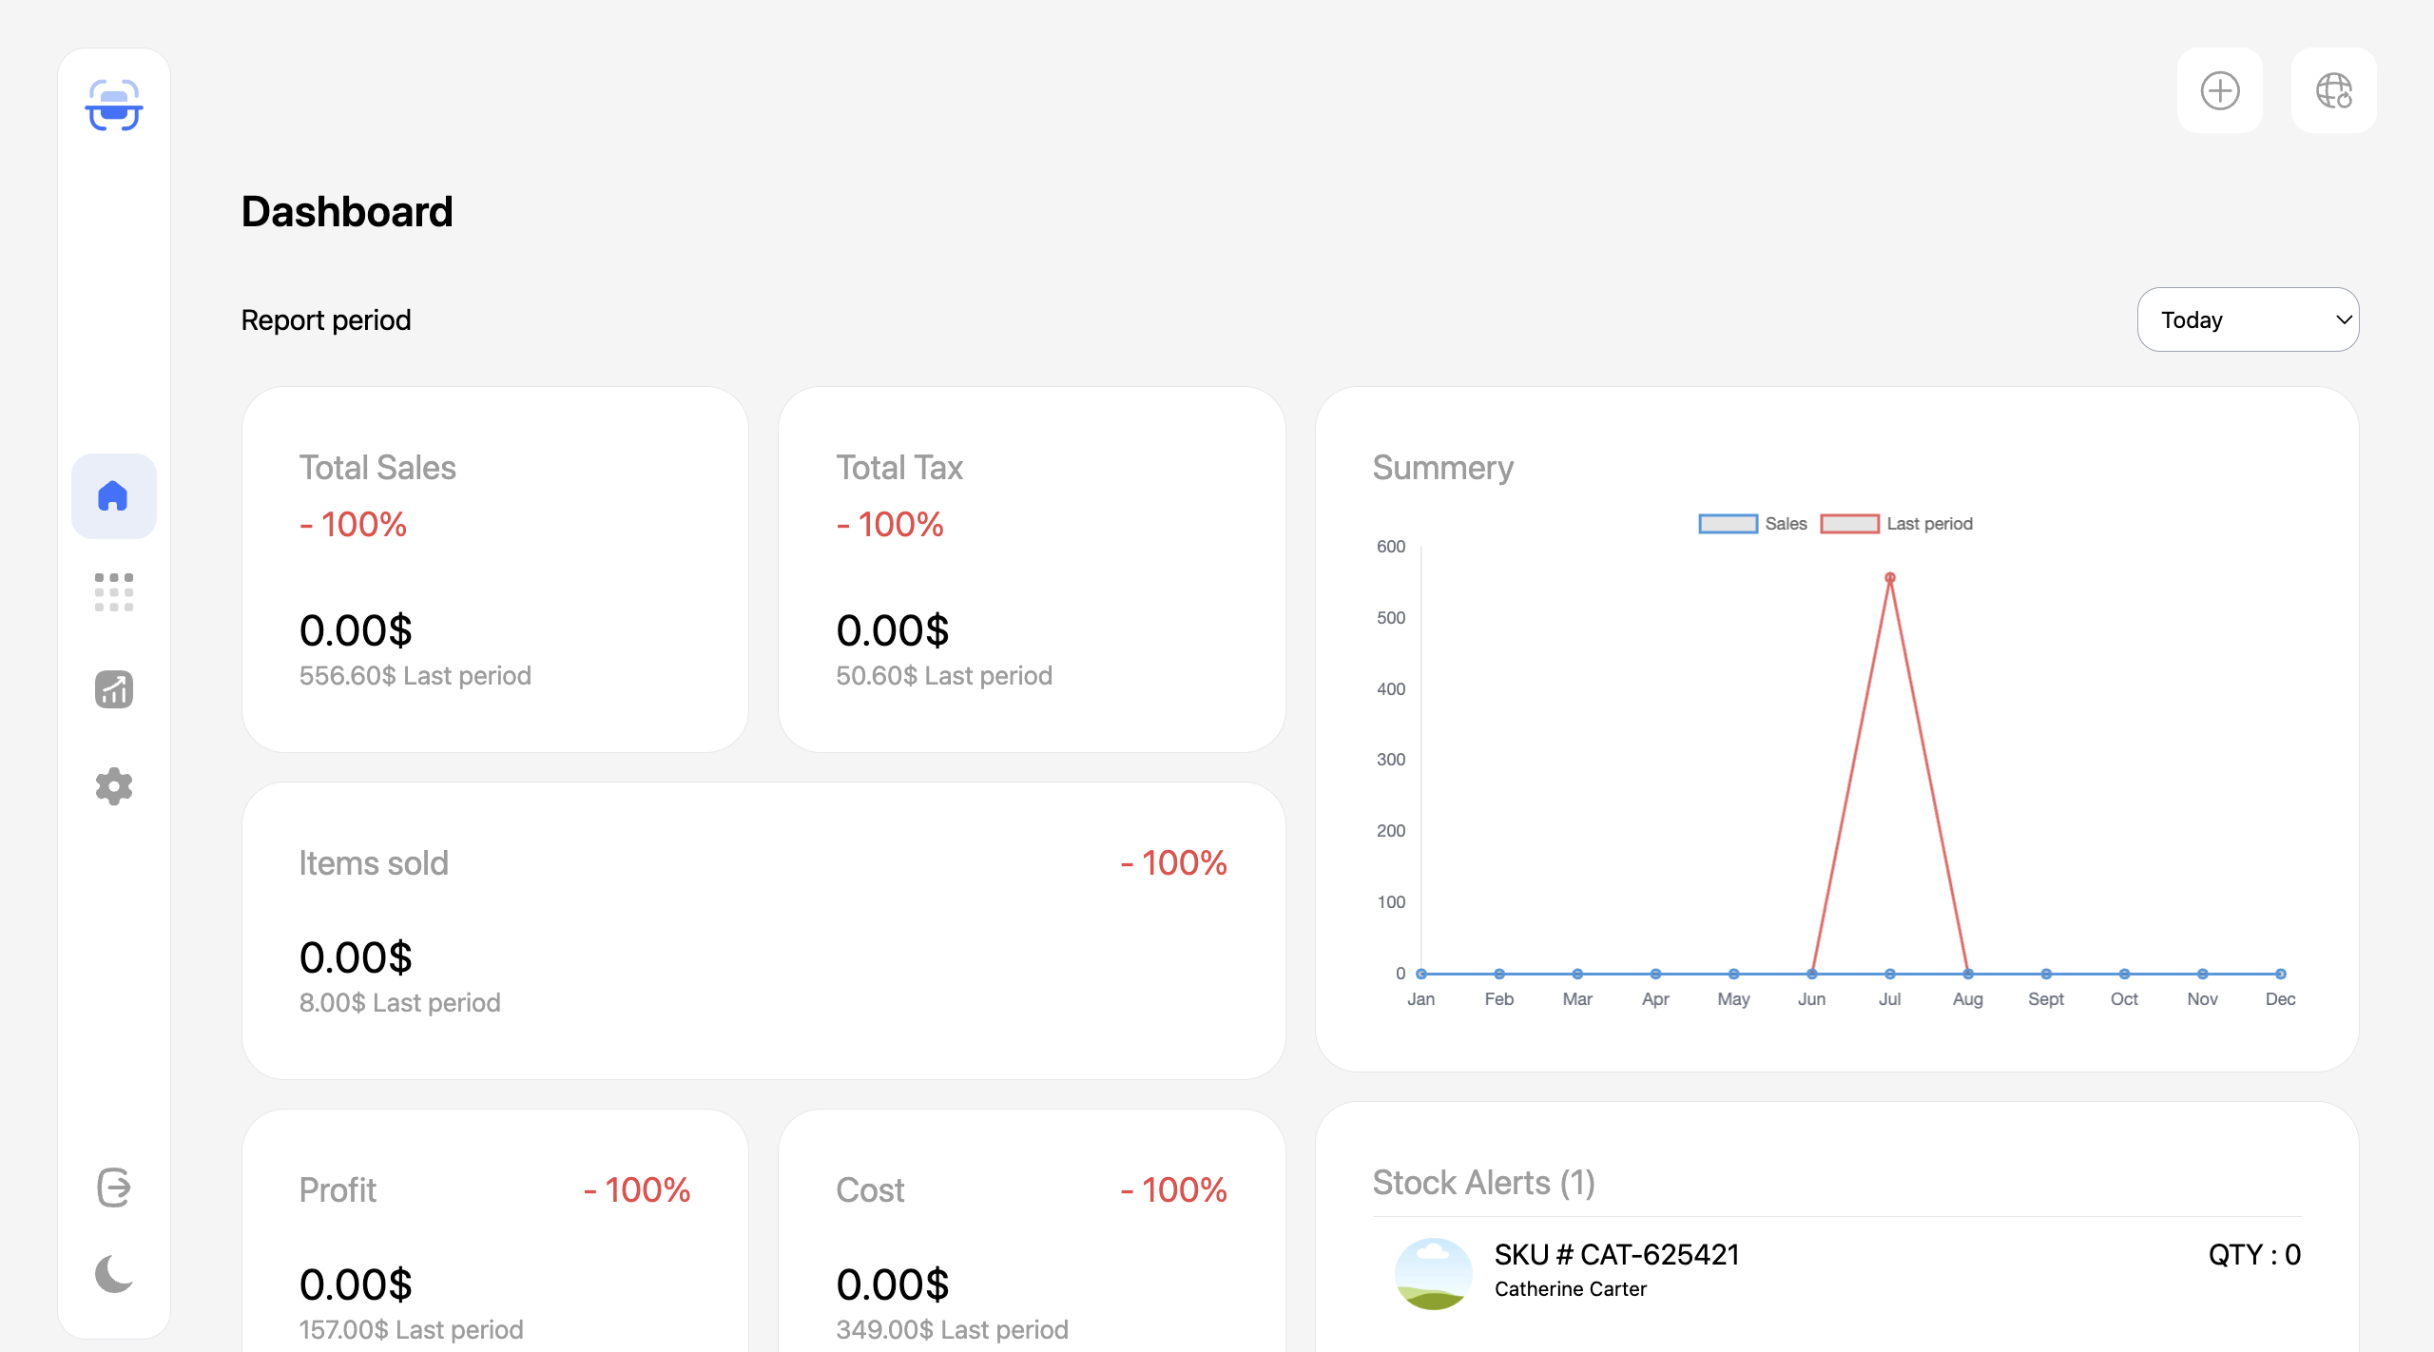Screen dimensions: 2434x1352
Task: Click the July peak data point
Action: [x=1890, y=578]
